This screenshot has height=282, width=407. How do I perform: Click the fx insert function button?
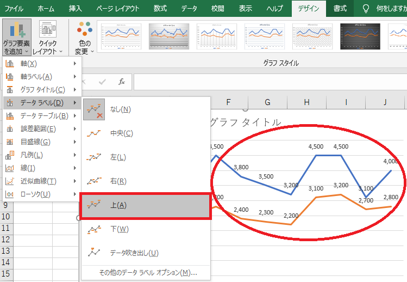click(x=122, y=82)
